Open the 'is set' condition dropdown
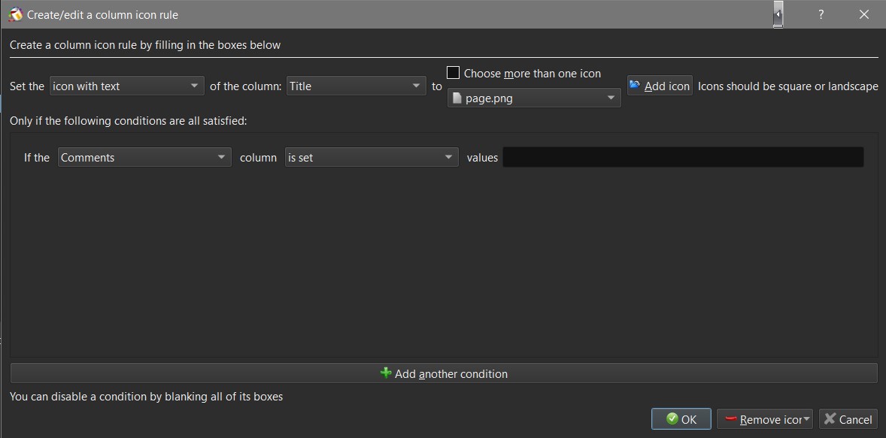This screenshot has height=438, width=886. pyautogui.click(x=372, y=158)
